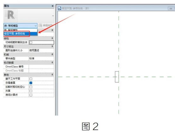Select 族: 常规模型 in the dropdown list
This screenshot has width=175, height=136.
(20, 30)
